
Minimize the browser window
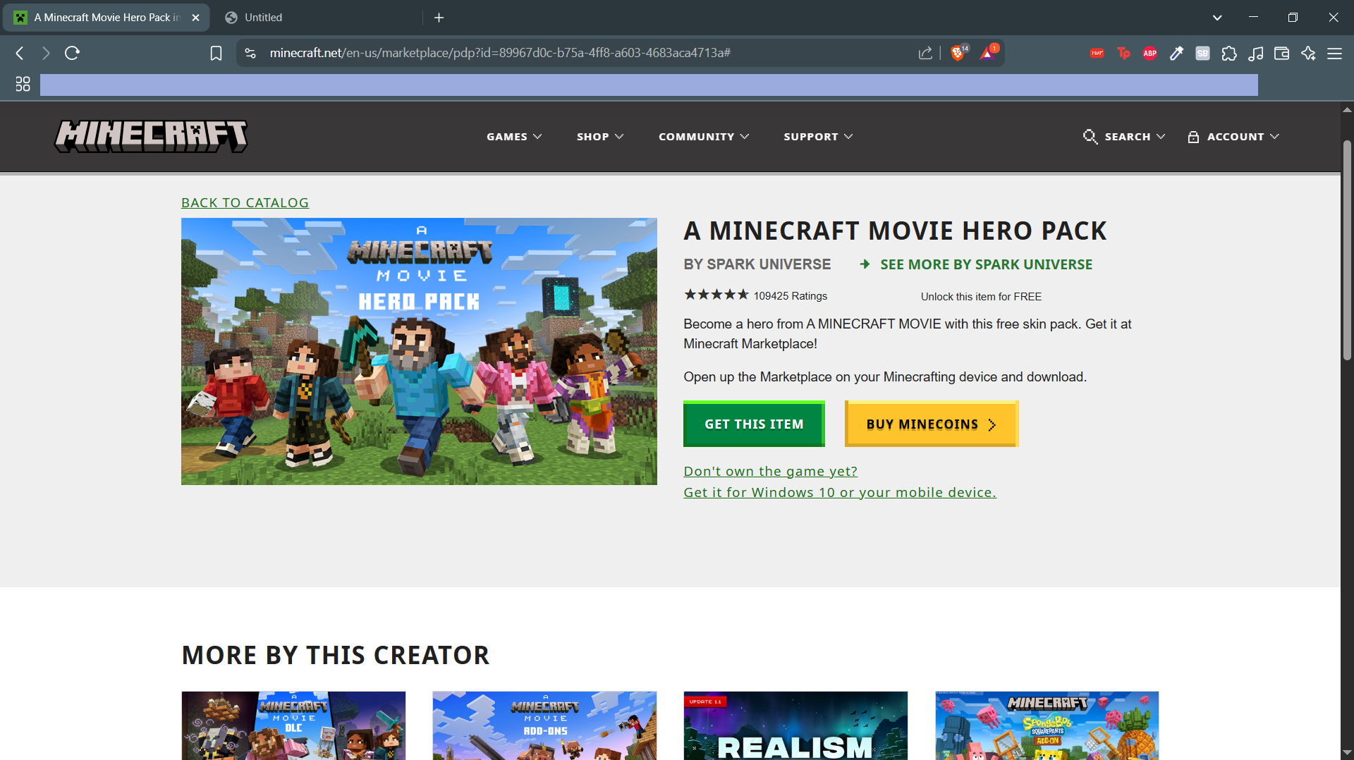click(1253, 18)
